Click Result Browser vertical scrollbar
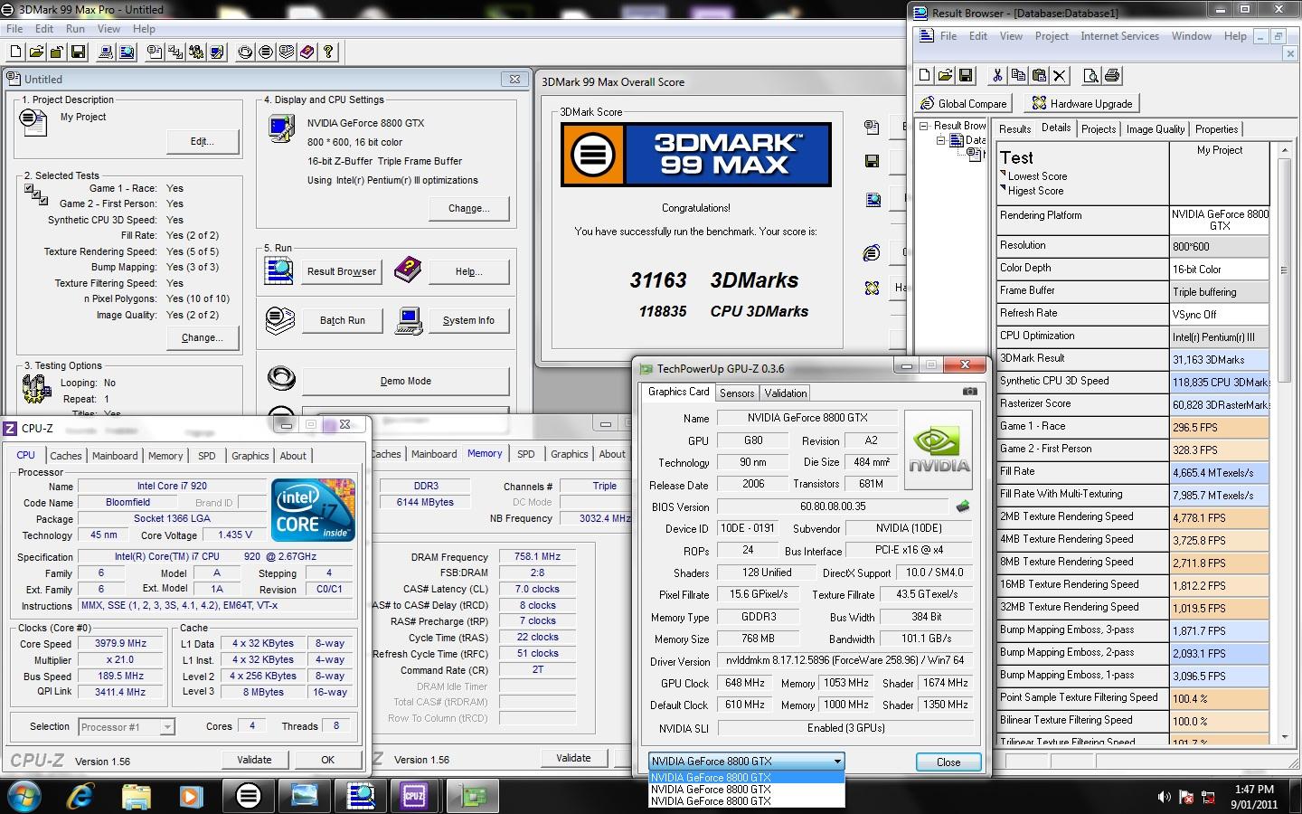Screen dimensions: 1302x814 [1284, 443]
